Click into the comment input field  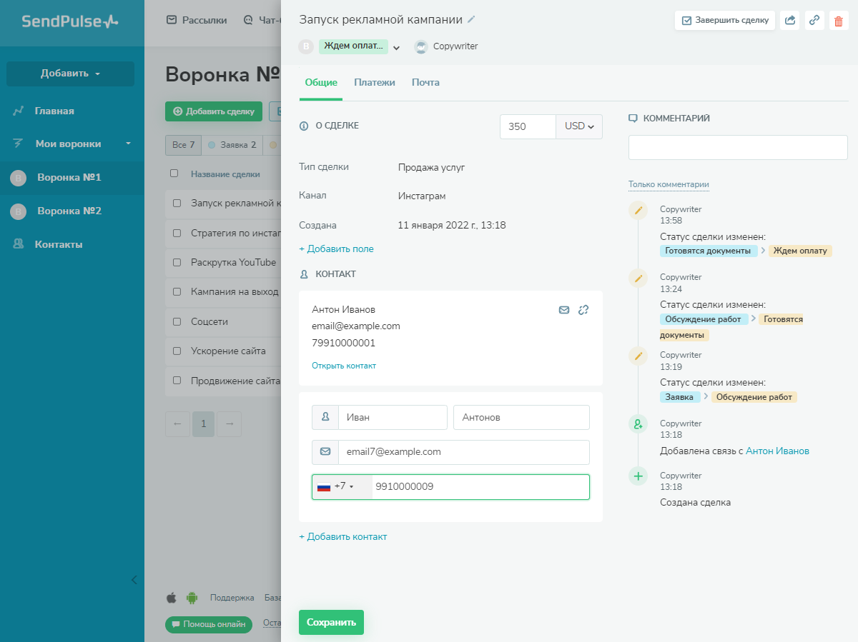pyautogui.click(x=737, y=148)
